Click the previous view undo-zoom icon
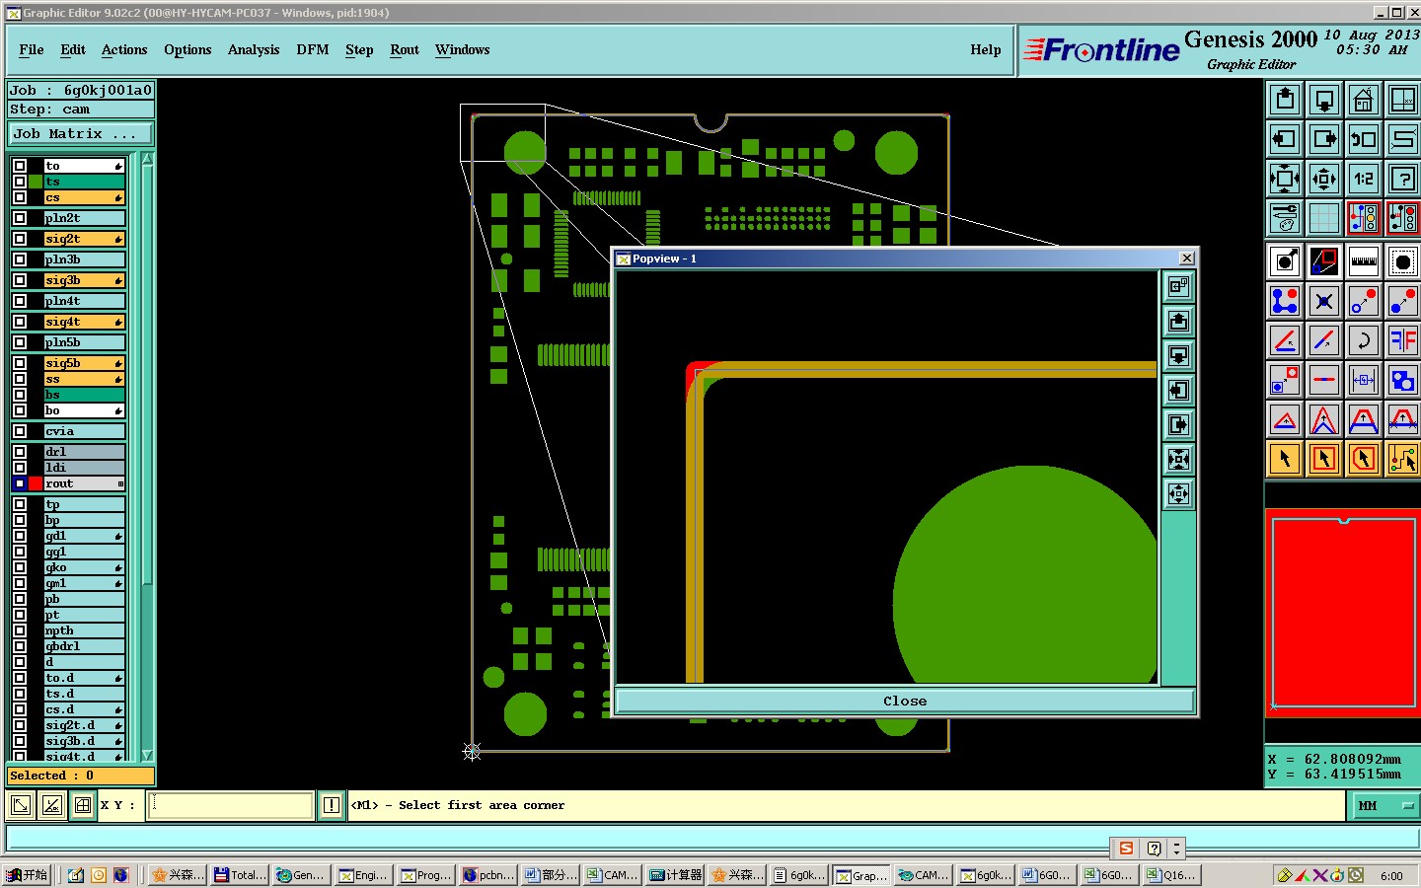Image resolution: width=1421 pixels, height=888 pixels. point(1364,139)
